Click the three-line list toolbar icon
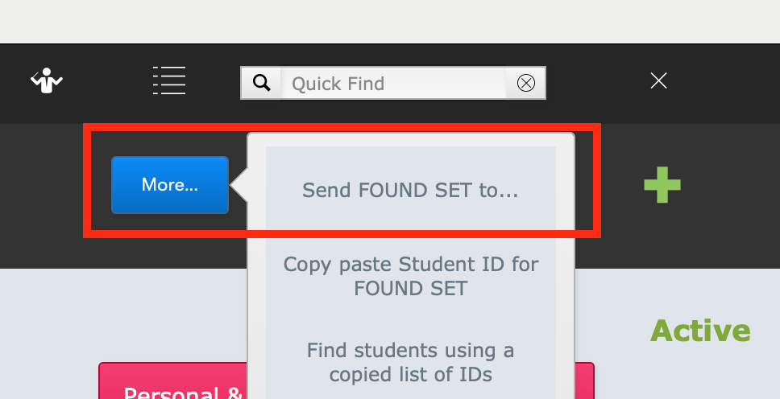Viewport: 780px width, 399px height. [x=169, y=80]
